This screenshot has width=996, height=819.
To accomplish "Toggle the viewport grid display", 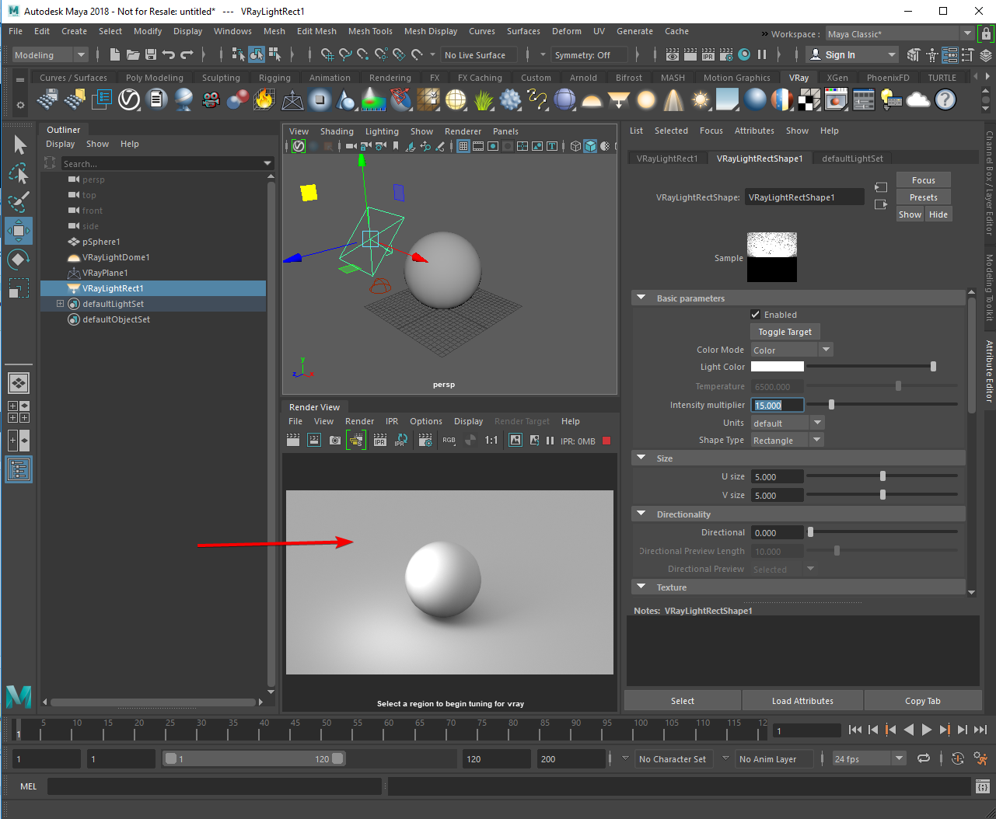I will click(463, 146).
